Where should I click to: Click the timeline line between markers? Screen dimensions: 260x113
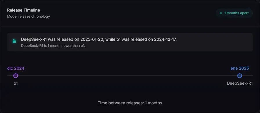coord(128,76)
